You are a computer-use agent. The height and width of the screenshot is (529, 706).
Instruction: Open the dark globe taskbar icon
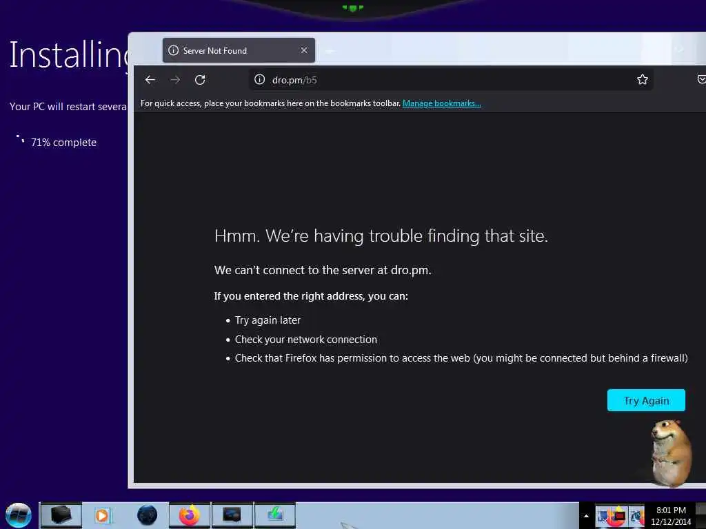coord(147,515)
